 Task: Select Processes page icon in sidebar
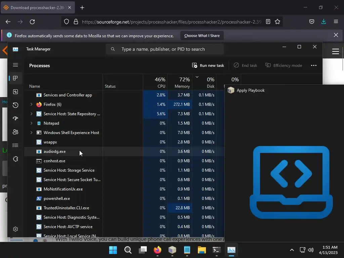point(15,78)
